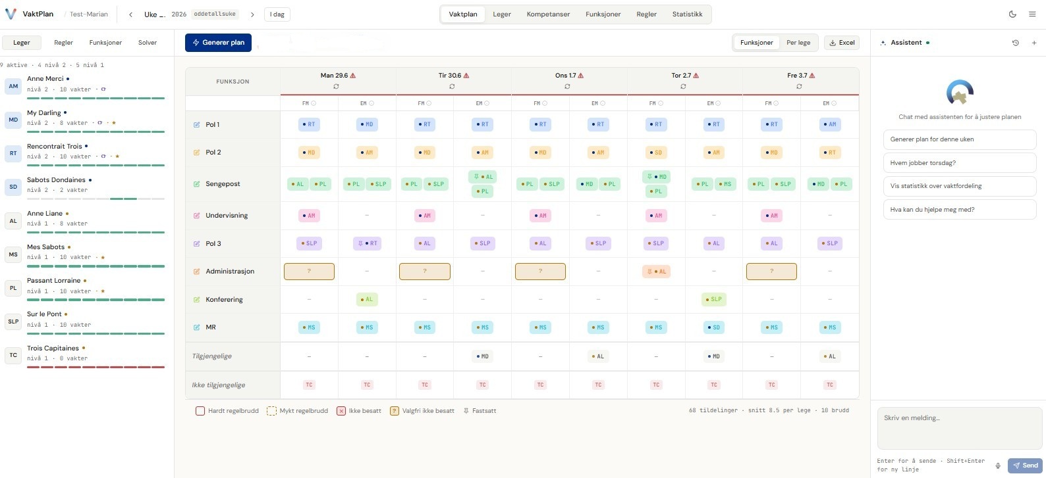Click info circle next to Monday FM

[x=314, y=103]
